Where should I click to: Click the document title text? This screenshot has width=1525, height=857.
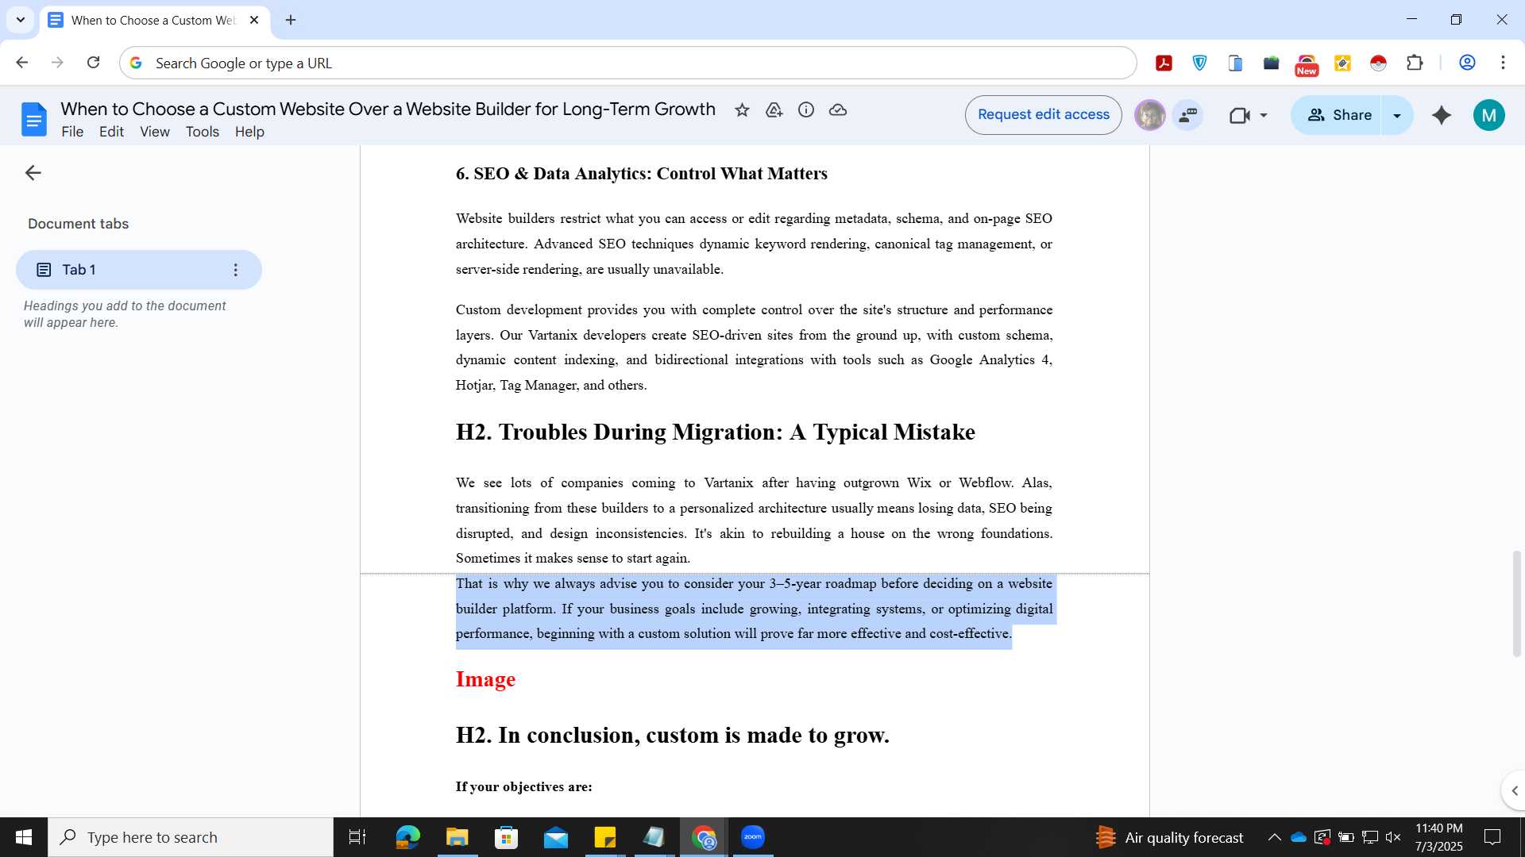(388, 110)
